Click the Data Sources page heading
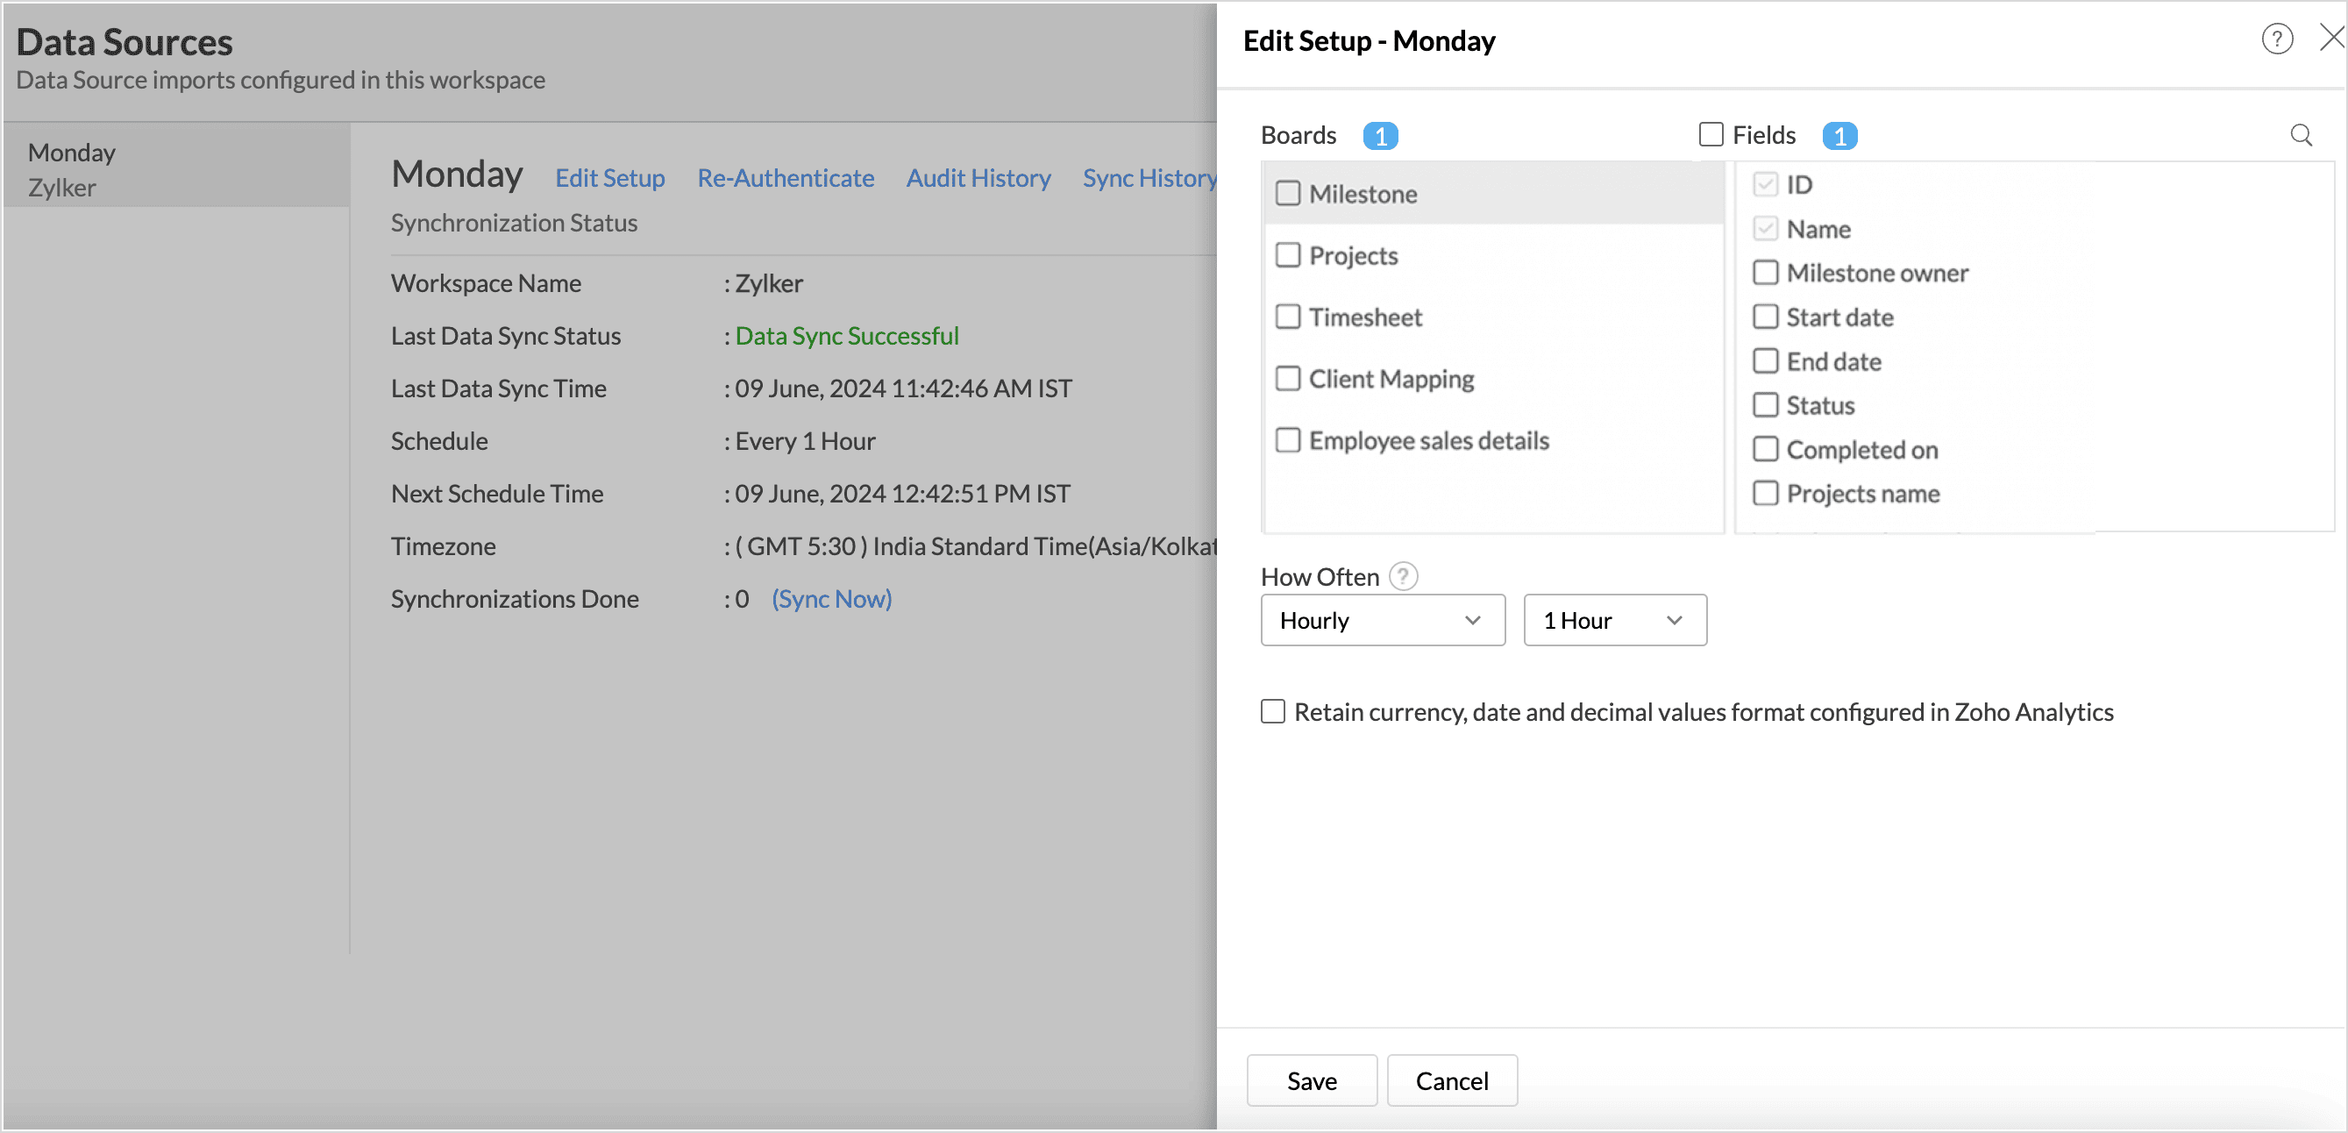The image size is (2348, 1133). pyautogui.click(x=125, y=42)
